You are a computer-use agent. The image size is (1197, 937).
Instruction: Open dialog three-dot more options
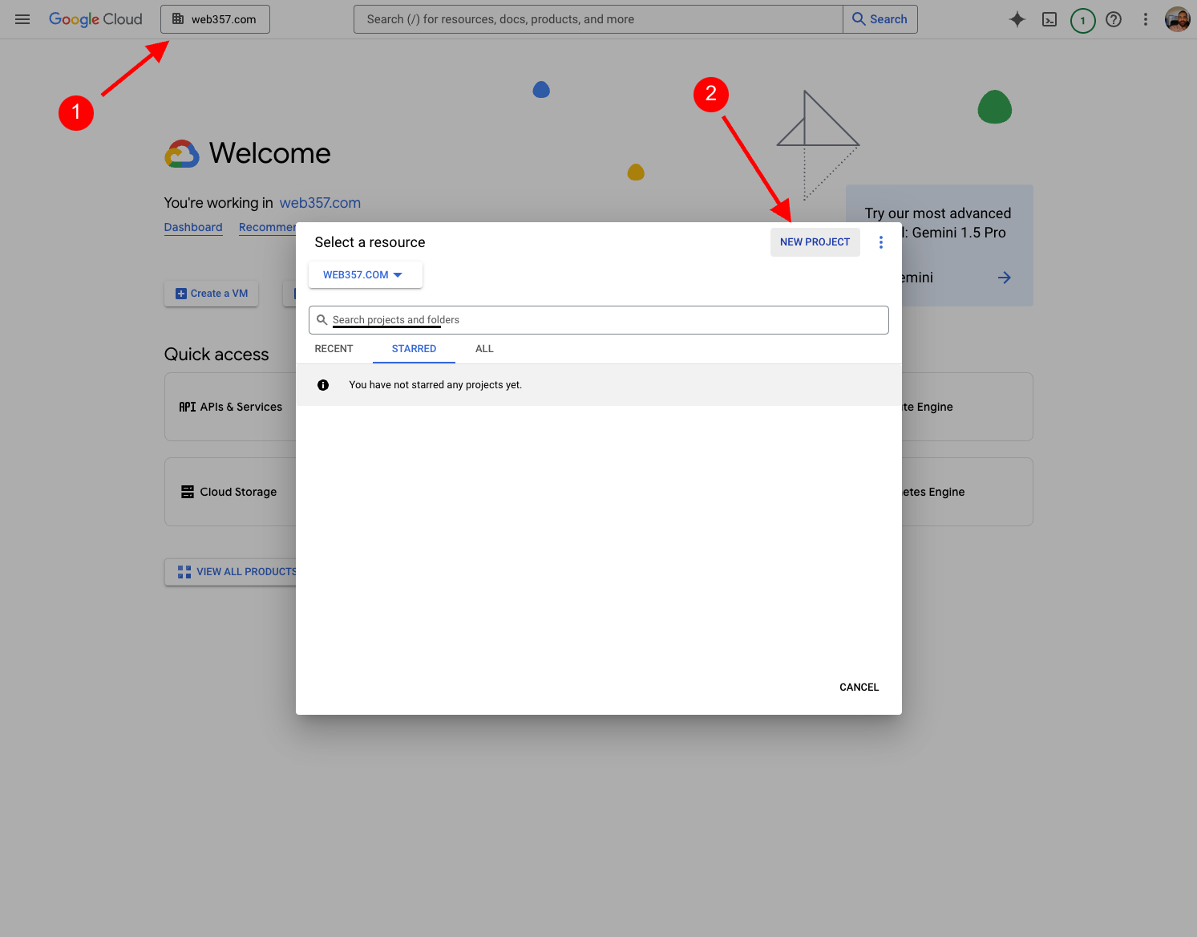(x=881, y=242)
